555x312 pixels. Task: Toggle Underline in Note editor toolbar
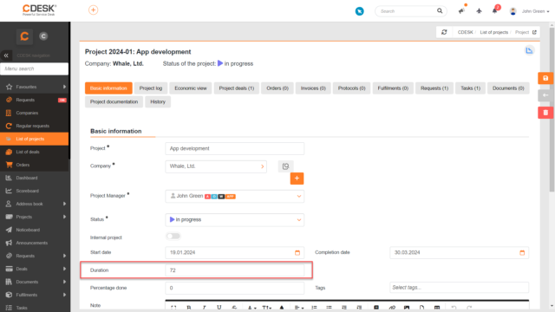pos(219,308)
